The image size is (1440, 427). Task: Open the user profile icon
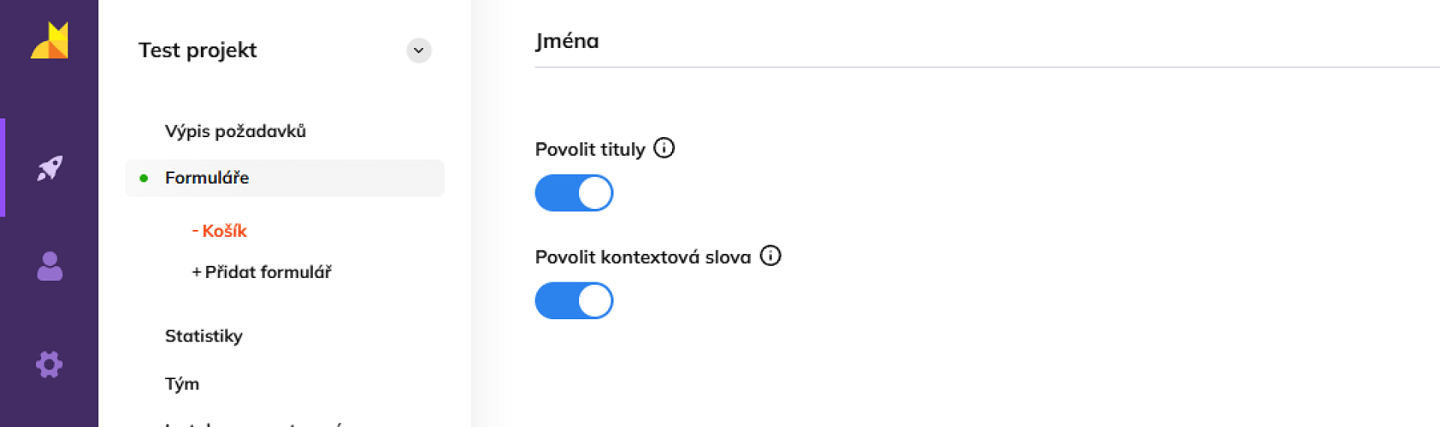click(49, 266)
